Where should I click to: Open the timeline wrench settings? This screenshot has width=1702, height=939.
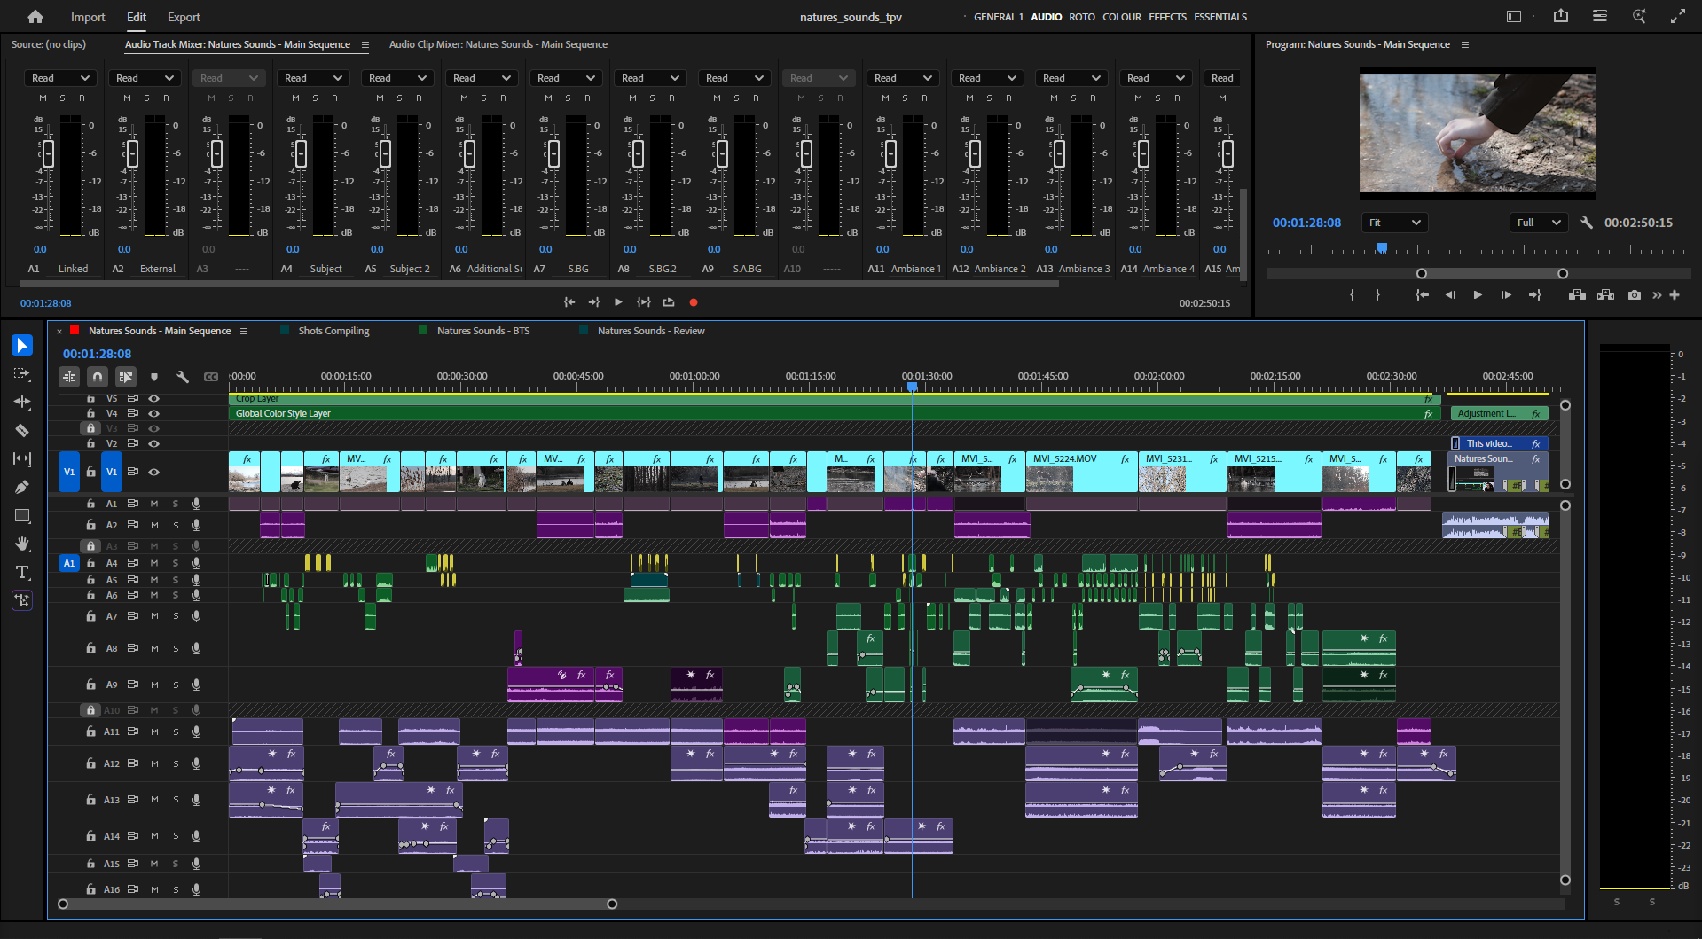pyautogui.click(x=183, y=377)
